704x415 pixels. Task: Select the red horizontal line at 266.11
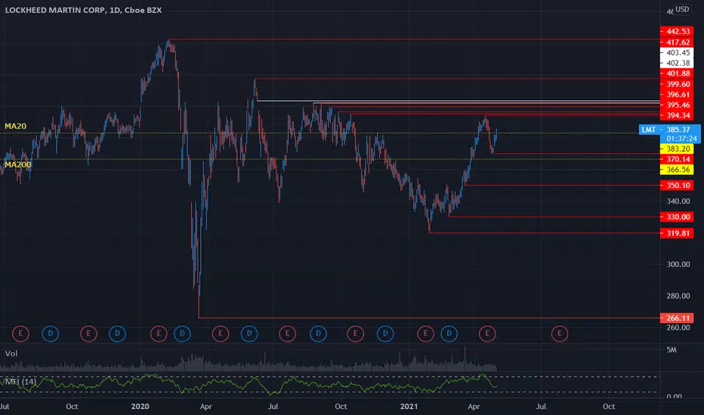click(429, 318)
